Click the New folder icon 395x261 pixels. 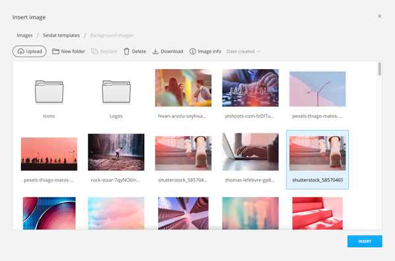pos(55,51)
